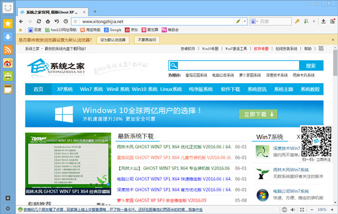Expand the address bar dropdown arrow

point(244,21)
